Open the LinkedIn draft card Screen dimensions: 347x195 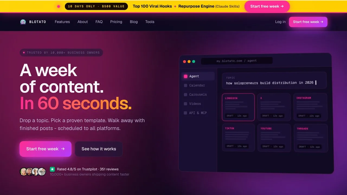[x=238, y=107]
